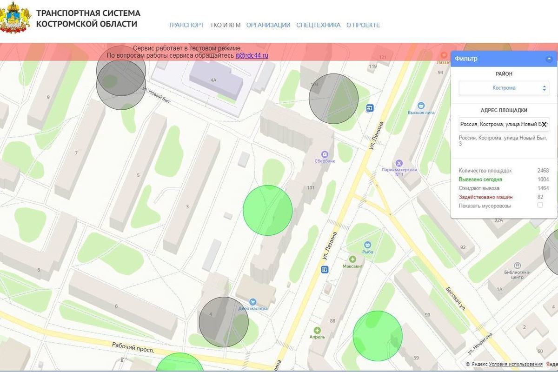Image resolution: width=558 pixels, height=372 pixels.
Task: Click building number 9 on the map
Action: pyautogui.click(x=48, y=97)
